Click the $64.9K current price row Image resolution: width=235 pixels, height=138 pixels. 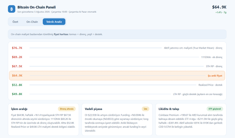coord(117,76)
